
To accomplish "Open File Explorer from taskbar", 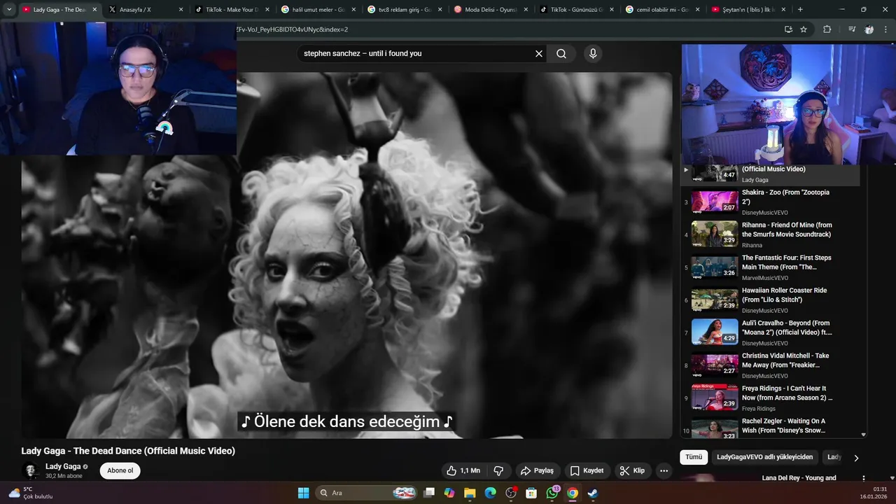I will click(x=470, y=493).
